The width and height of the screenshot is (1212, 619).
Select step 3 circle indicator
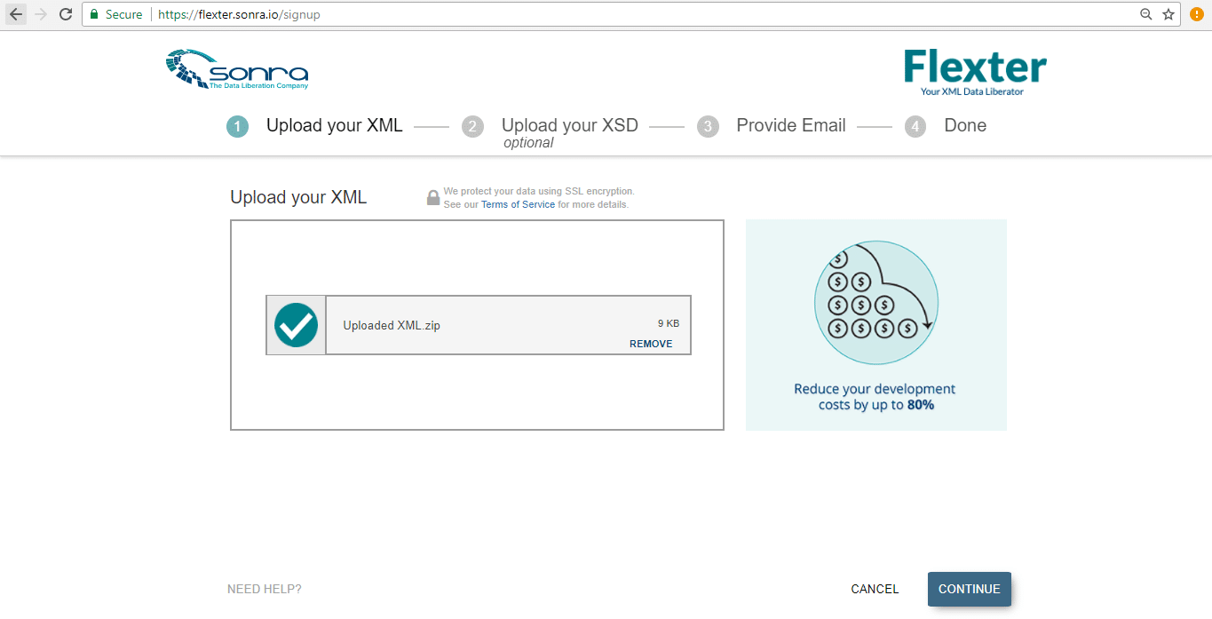click(x=708, y=127)
